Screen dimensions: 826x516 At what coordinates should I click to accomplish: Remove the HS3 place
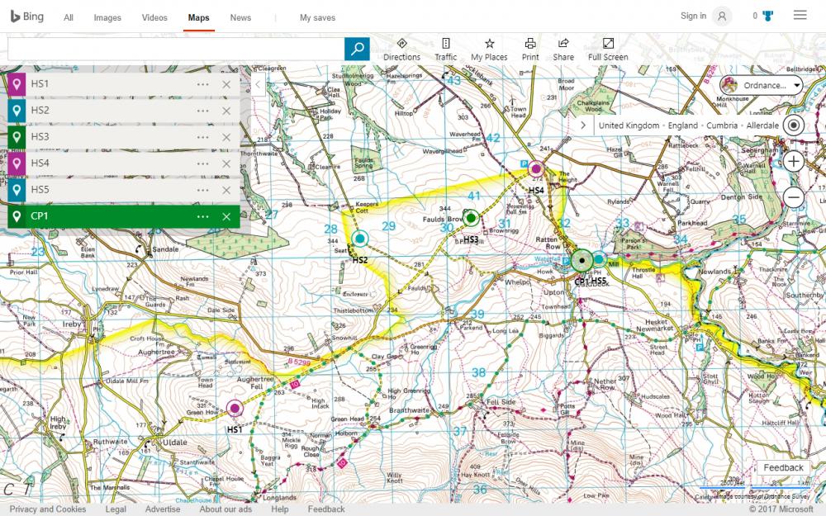point(226,137)
